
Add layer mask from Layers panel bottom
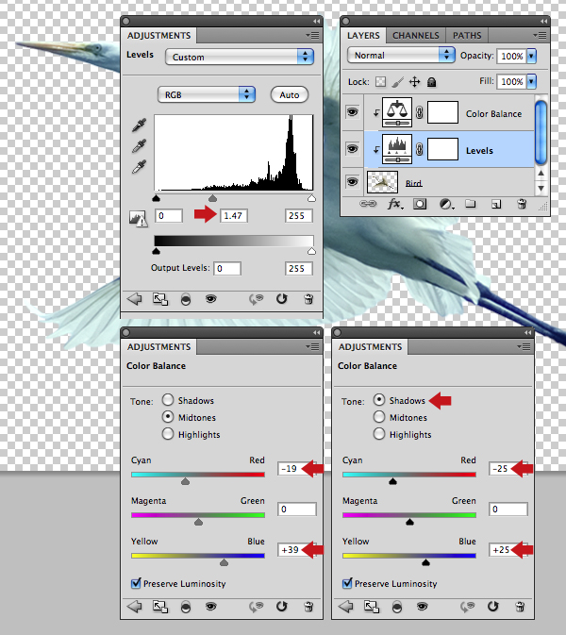click(x=420, y=204)
